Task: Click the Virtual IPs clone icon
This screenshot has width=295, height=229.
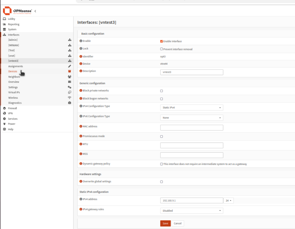Action: click(x=70, y=92)
